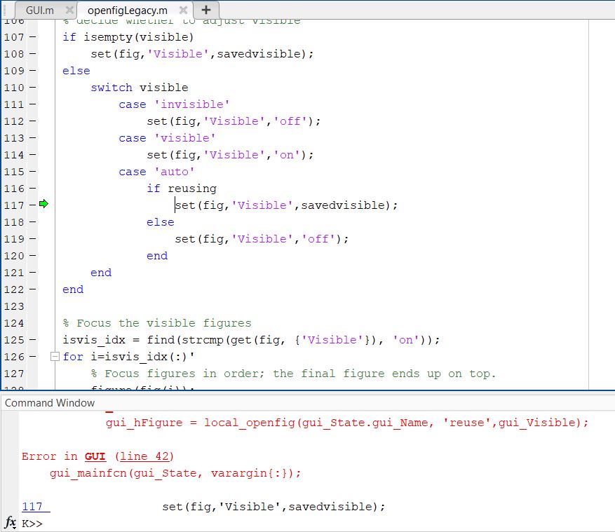Set breakpoint on line 125 dash
This screenshot has height=532, width=615.
(33, 340)
